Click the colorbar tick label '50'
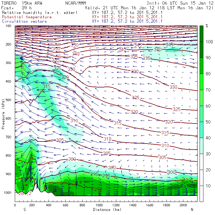Viewport: 215px width, 215px height. 208,122
